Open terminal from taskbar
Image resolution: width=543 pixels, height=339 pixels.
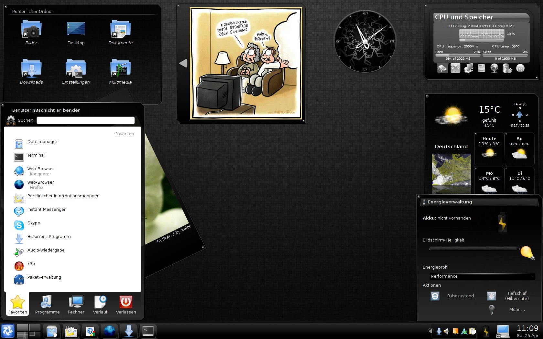148,331
